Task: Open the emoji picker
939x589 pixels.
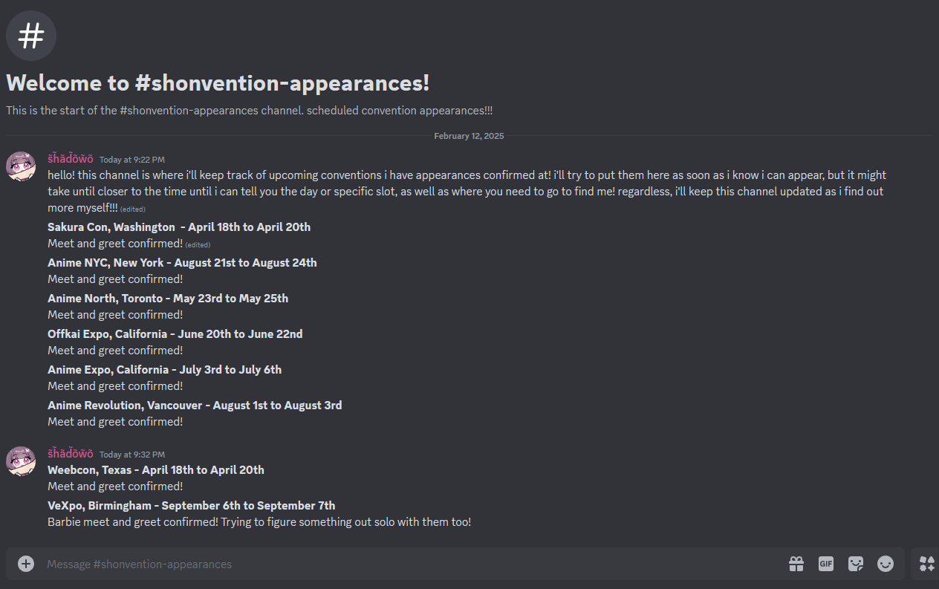Action: (886, 564)
